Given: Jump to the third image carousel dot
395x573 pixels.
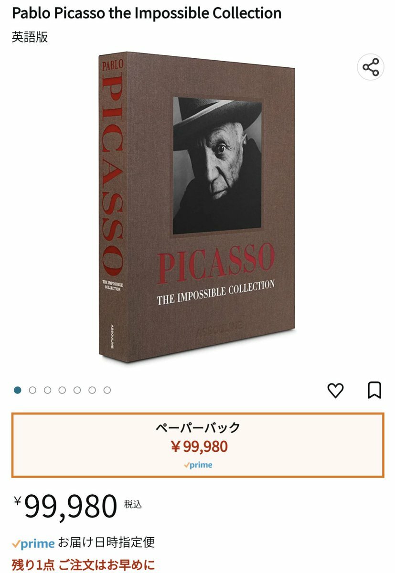Looking at the screenshot, I should coord(47,390).
